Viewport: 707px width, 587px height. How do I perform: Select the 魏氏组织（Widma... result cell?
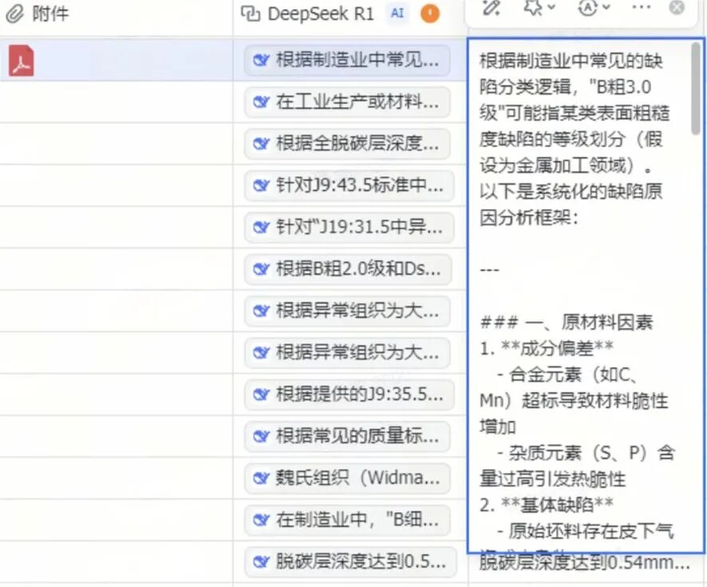[x=348, y=478]
